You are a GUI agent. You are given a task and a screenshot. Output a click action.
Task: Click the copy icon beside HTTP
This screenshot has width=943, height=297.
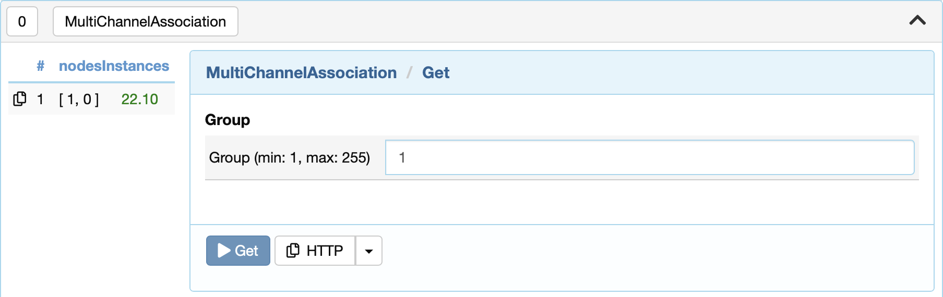(293, 251)
